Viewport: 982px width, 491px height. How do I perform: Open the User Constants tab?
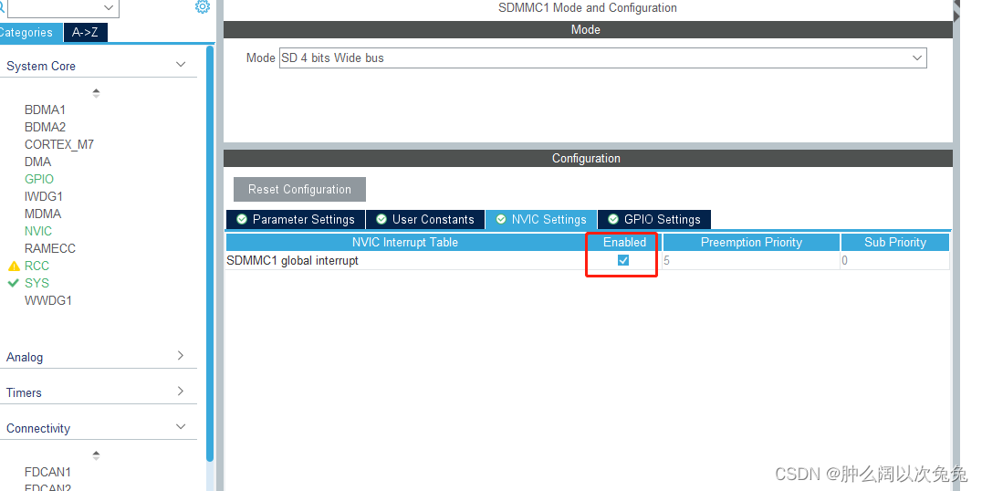tap(425, 219)
